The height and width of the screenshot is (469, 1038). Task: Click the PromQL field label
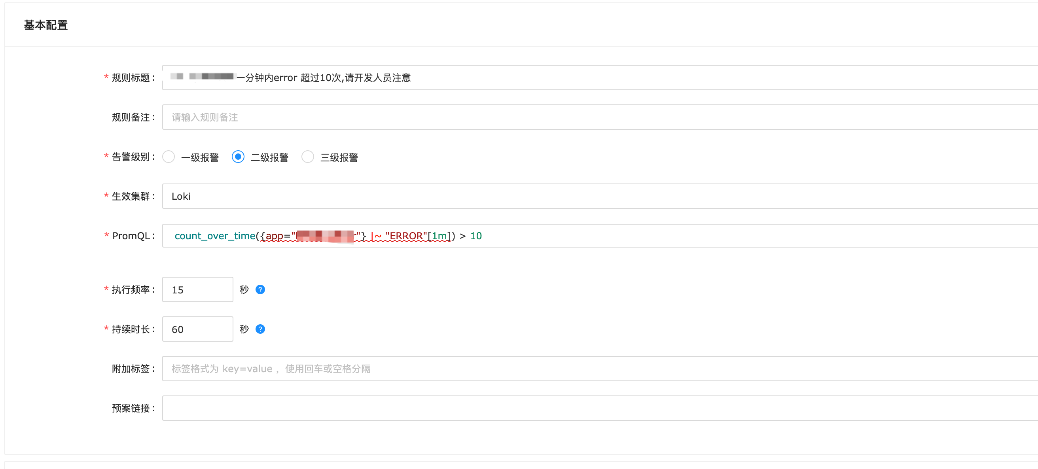tap(131, 236)
